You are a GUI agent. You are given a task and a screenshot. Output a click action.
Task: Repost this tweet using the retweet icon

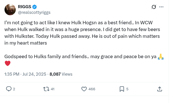[46, 89]
